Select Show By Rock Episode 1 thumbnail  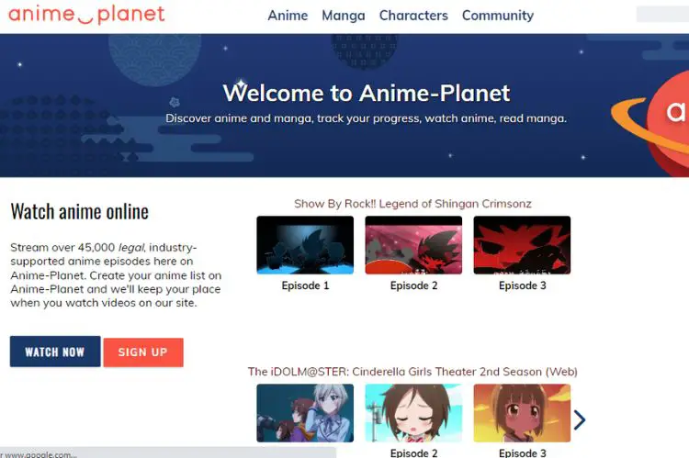click(305, 245)
